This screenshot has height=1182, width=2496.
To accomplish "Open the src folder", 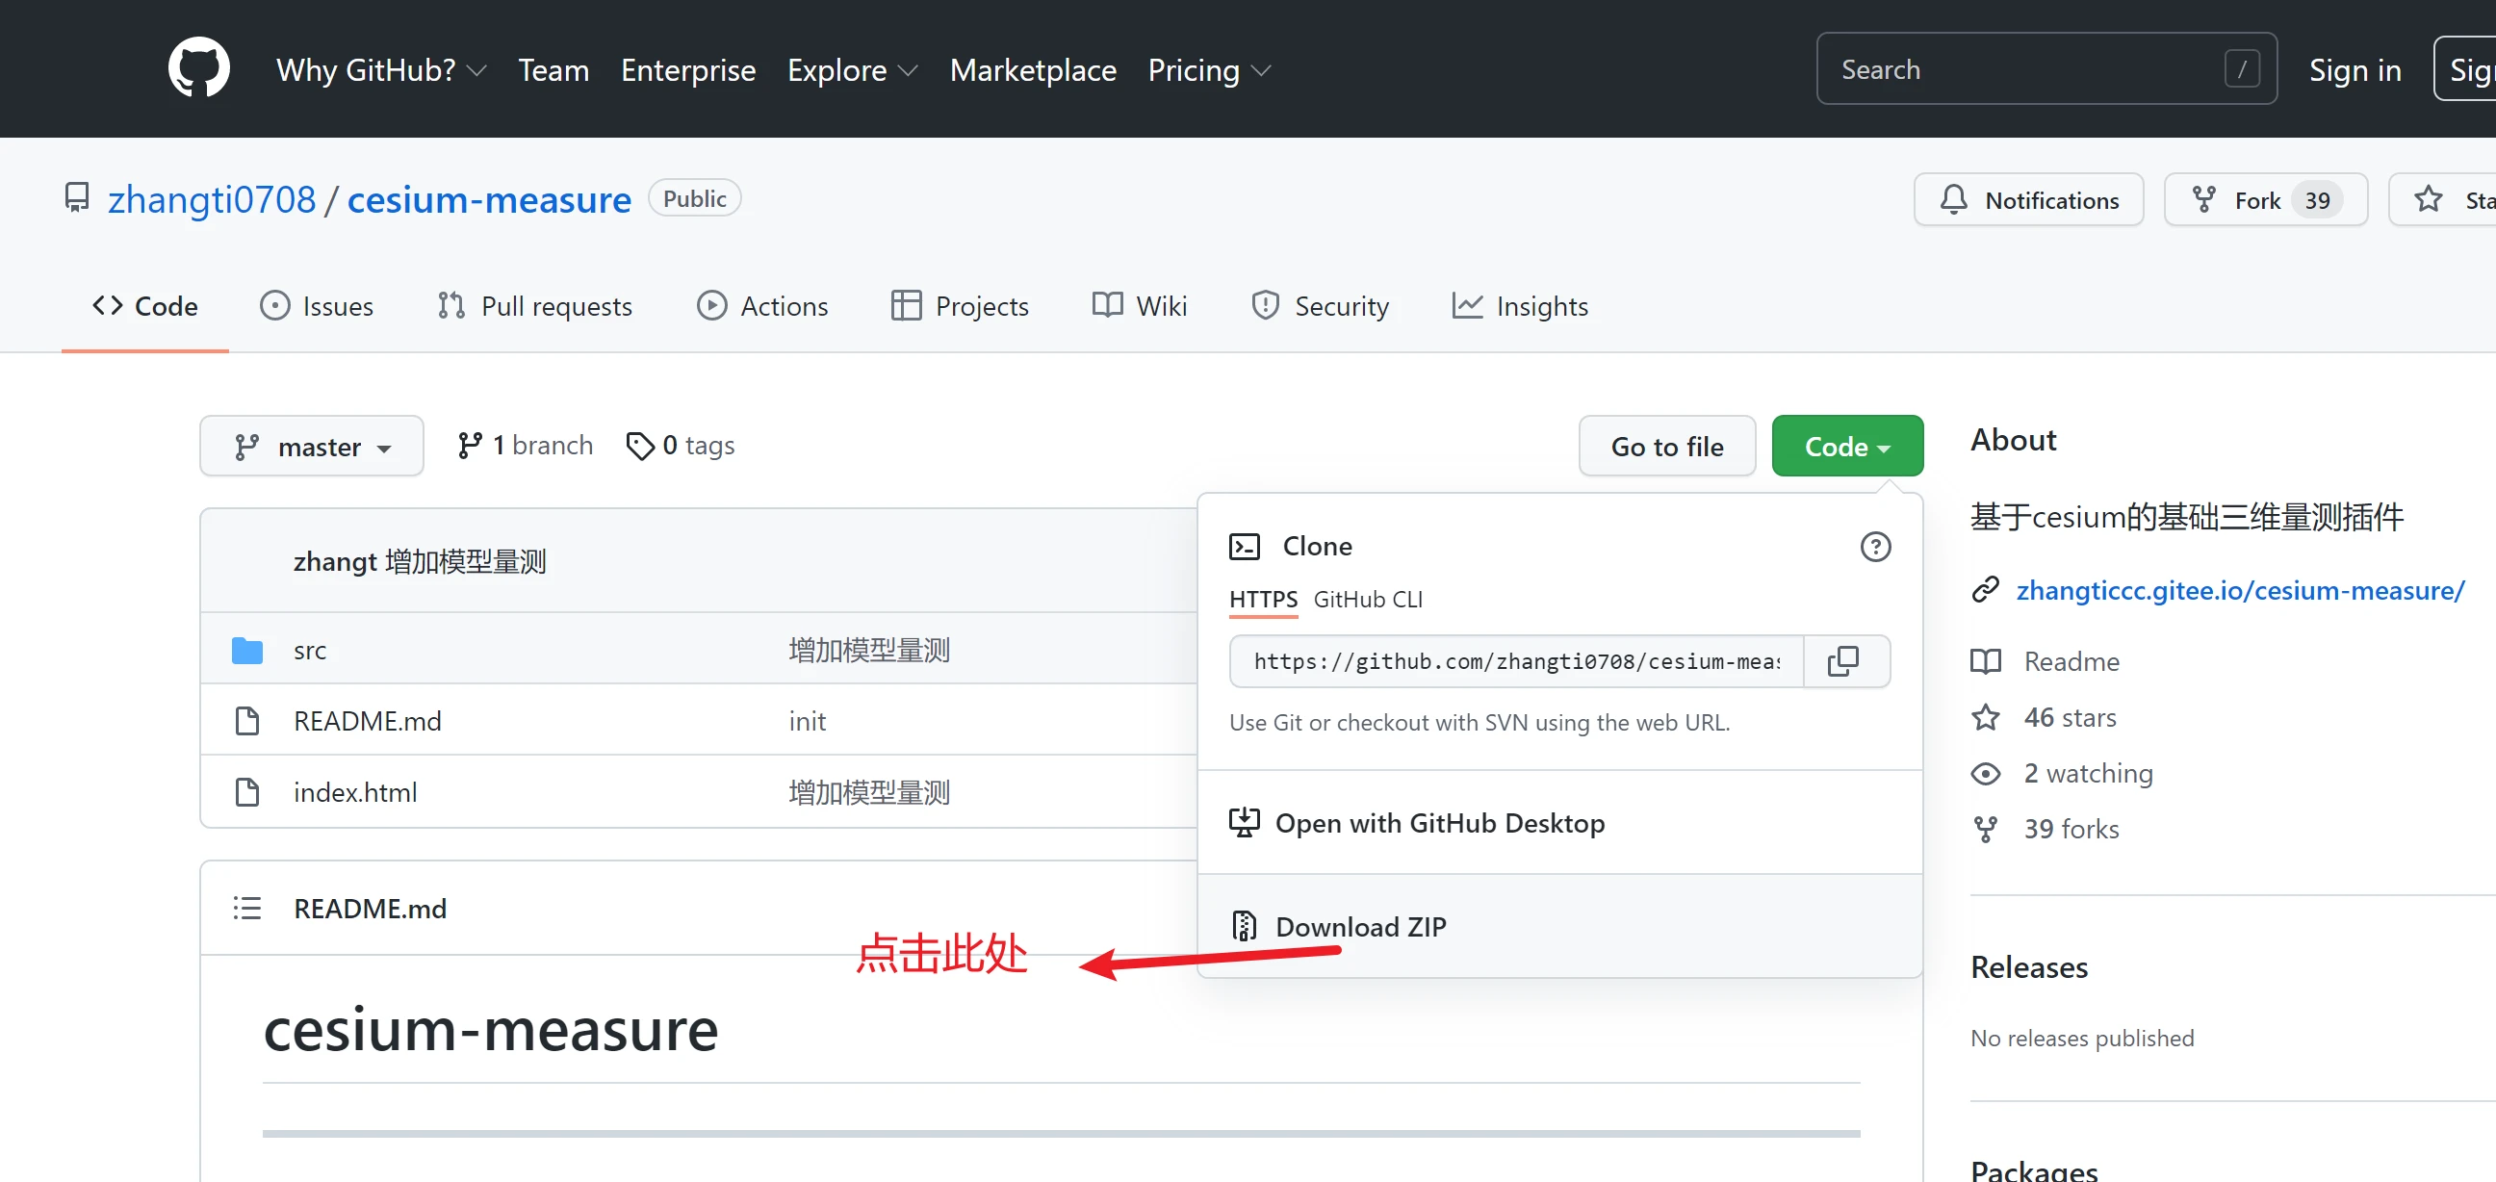I will 310,650.
